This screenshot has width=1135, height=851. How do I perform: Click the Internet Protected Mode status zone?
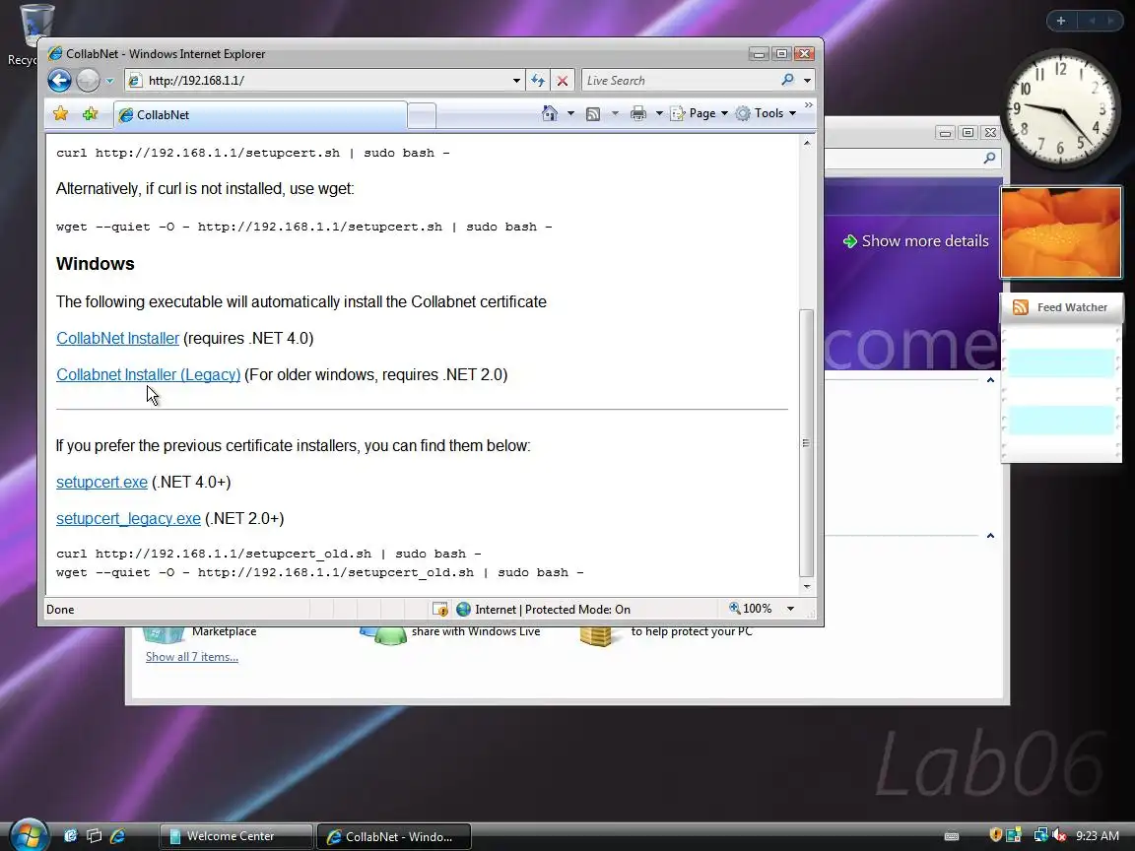coord(544,610)
